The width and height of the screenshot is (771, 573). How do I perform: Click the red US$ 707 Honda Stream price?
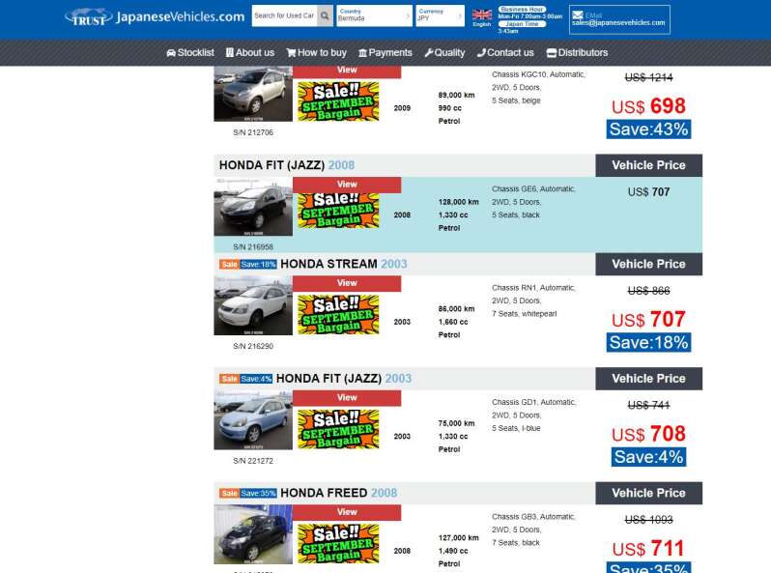point(648,319)
